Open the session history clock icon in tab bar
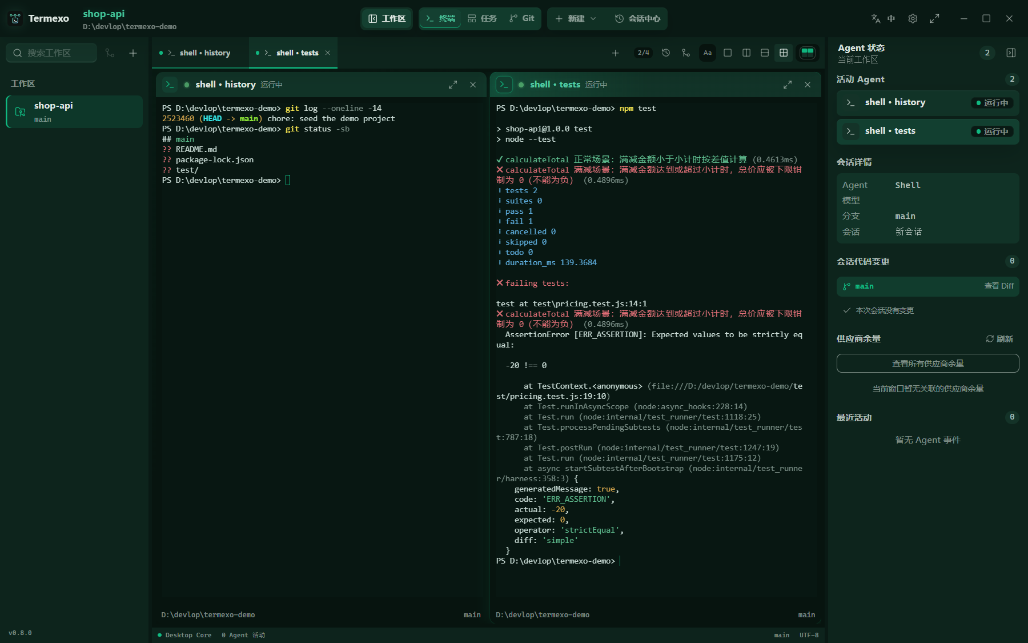The width and height of the screenshot is (1028, 643). [666, 53]
